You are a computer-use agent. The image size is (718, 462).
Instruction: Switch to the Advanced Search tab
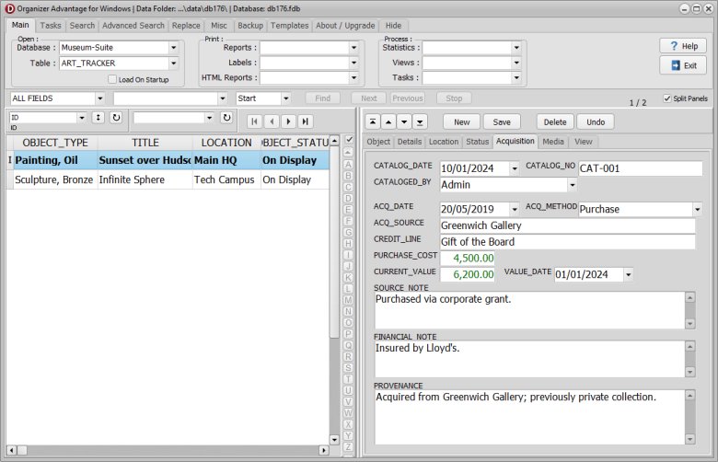tap(133, 26)
